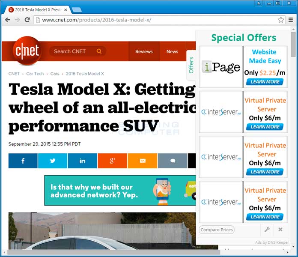Click the iPage logo
Screen dimensions: 298x257
pos(221,67)
